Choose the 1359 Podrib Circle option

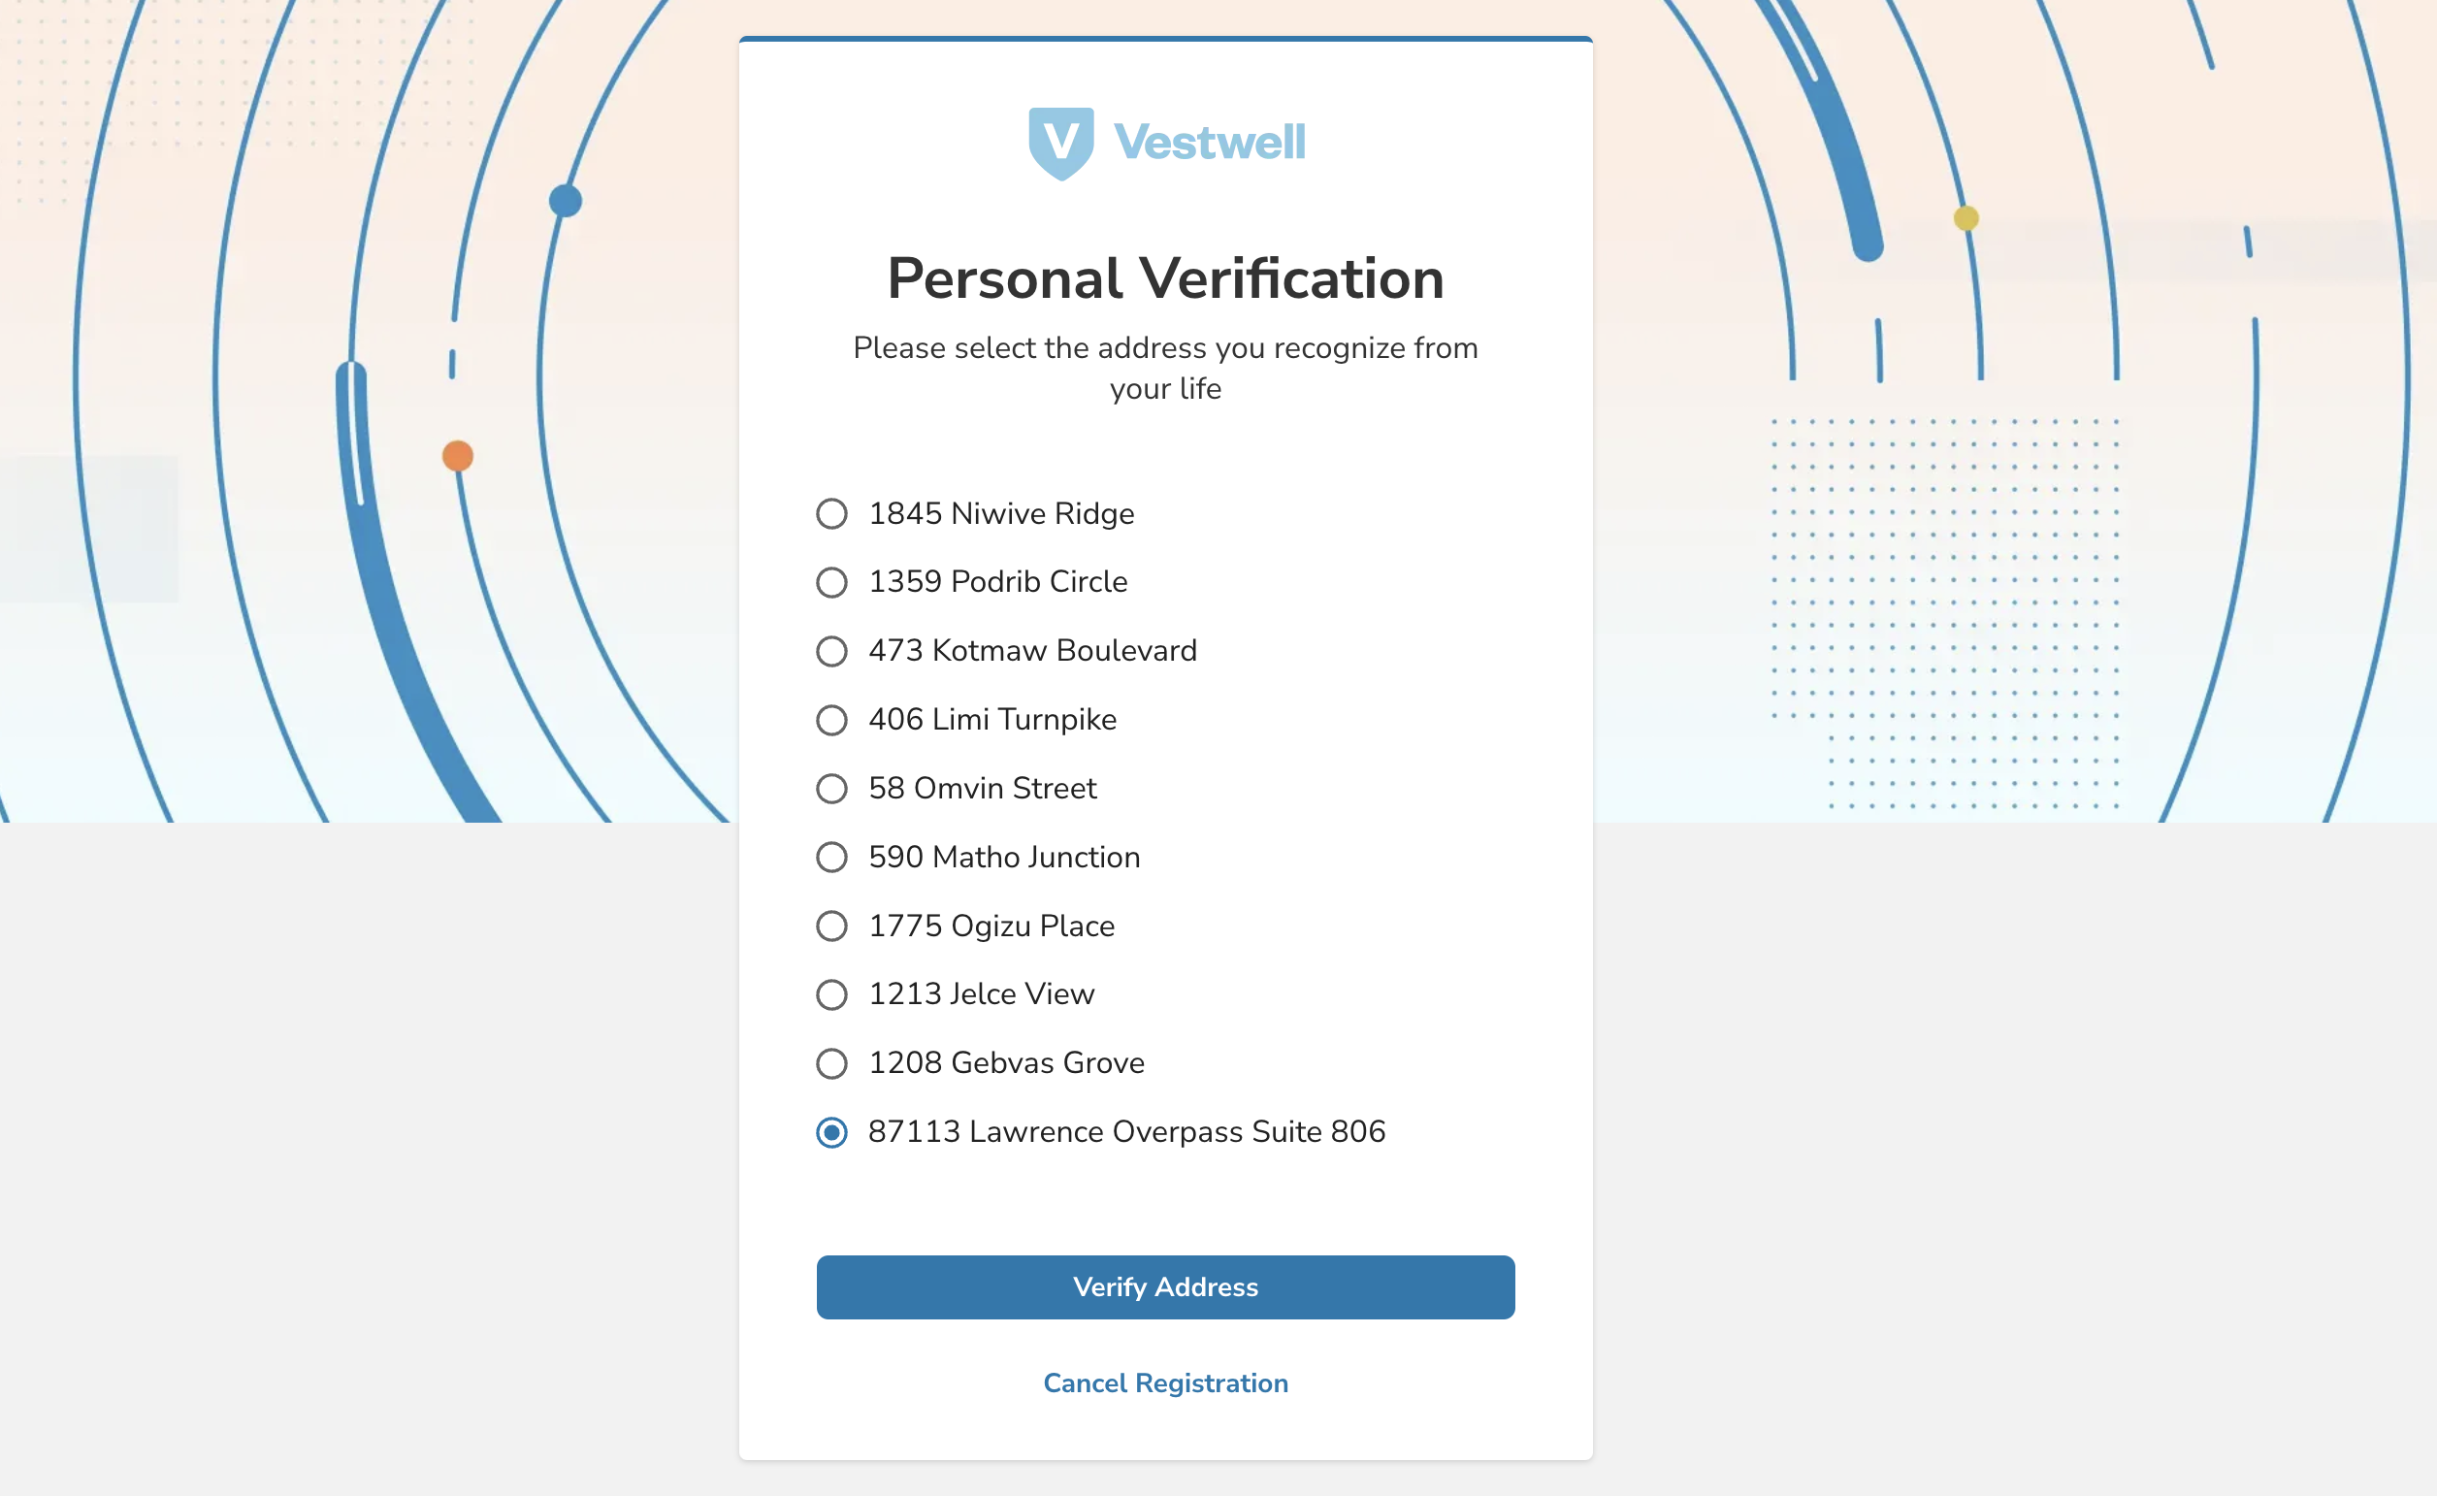(x=831, y=582)
